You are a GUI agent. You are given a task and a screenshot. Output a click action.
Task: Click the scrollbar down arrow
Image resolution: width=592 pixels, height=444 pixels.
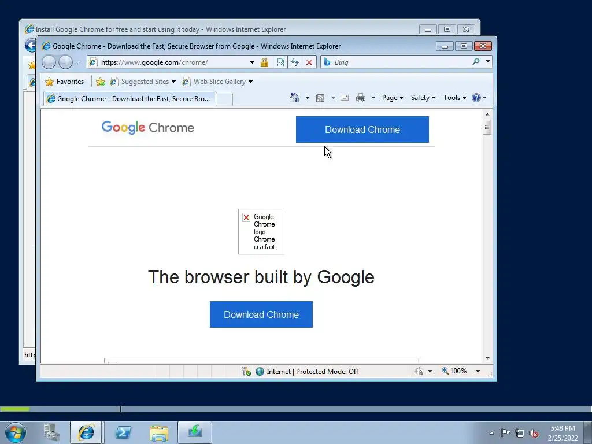(x=487, y=358)
